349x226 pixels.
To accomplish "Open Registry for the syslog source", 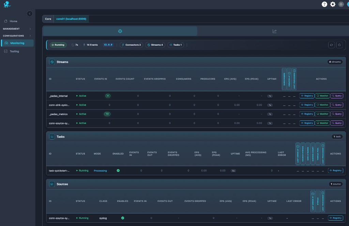I will pyautogui.click(x=335, y=218).
